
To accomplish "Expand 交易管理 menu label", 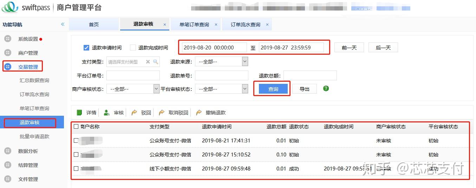I will tap(28, 67).
